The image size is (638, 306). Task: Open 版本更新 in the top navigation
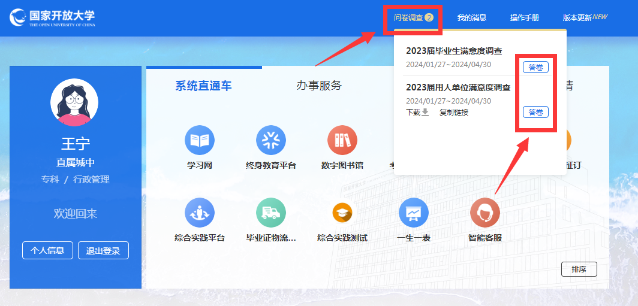click(x=585, y=17)
